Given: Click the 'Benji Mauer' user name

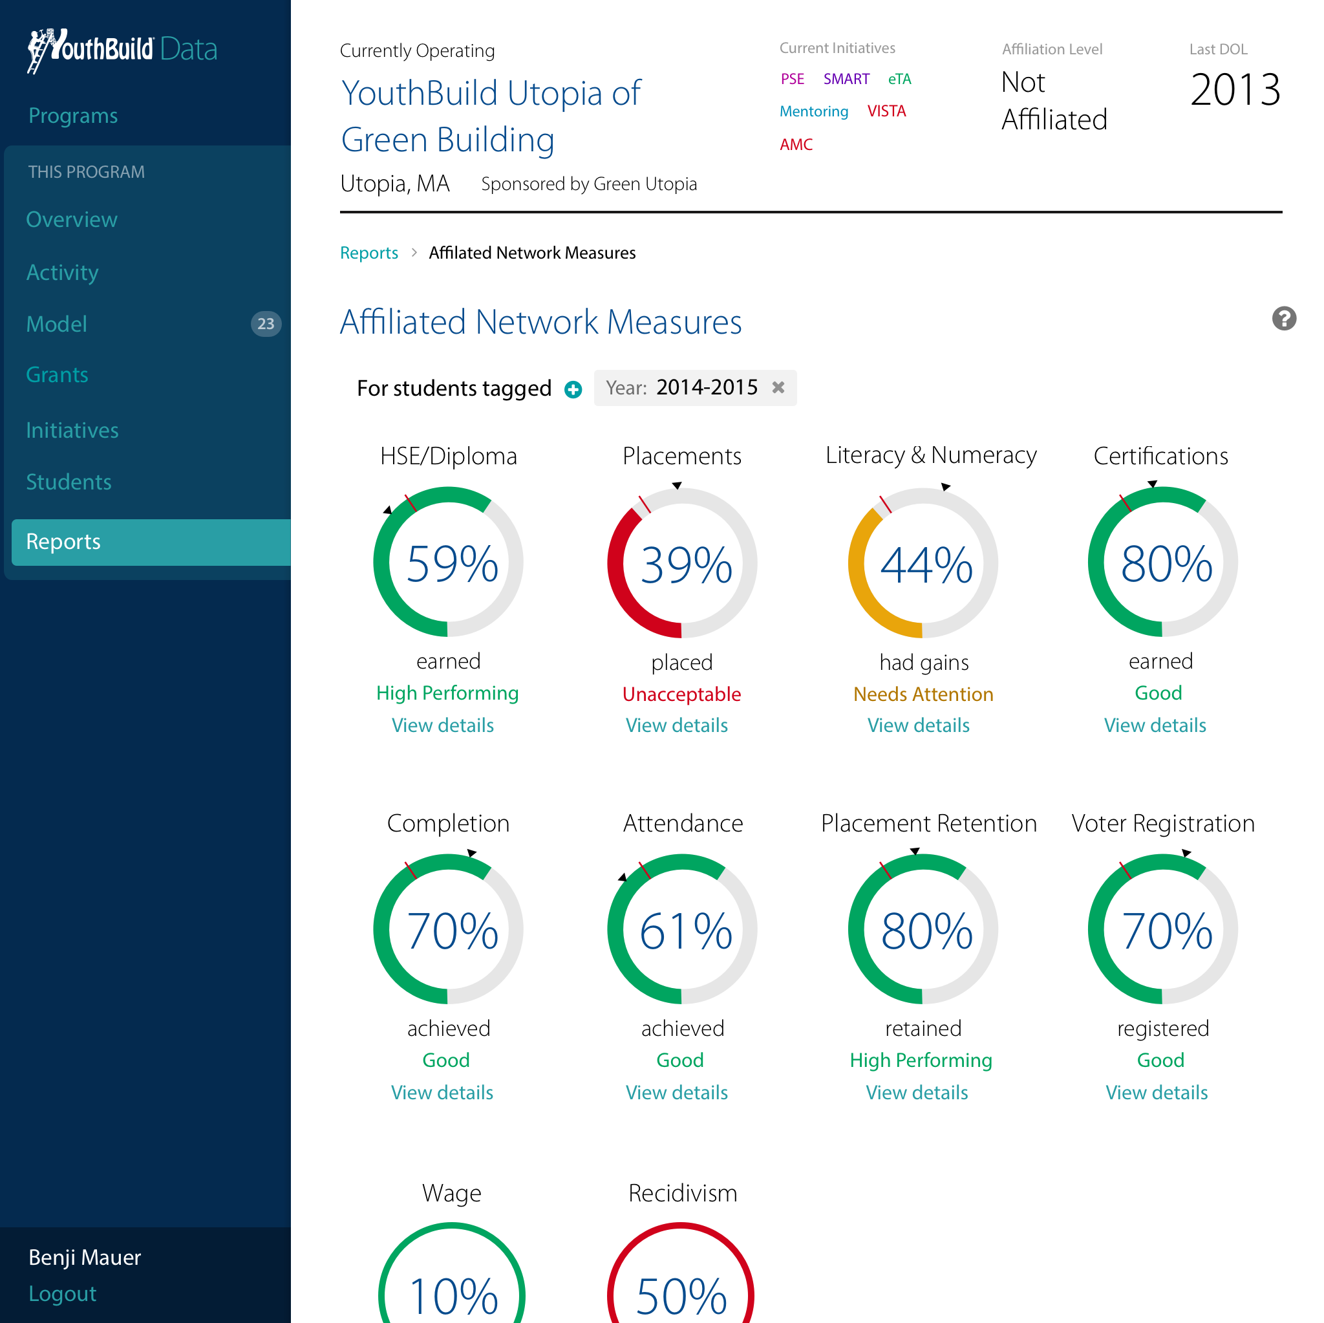Looking at the screenshot, I should click(x=84, y=1258).
